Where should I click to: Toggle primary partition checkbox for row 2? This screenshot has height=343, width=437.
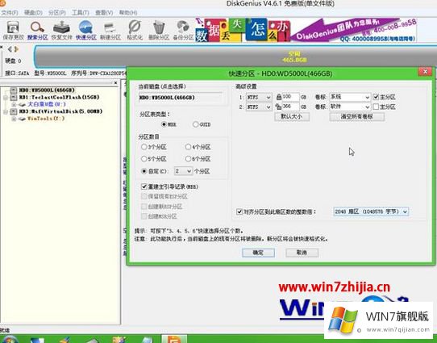376,107
